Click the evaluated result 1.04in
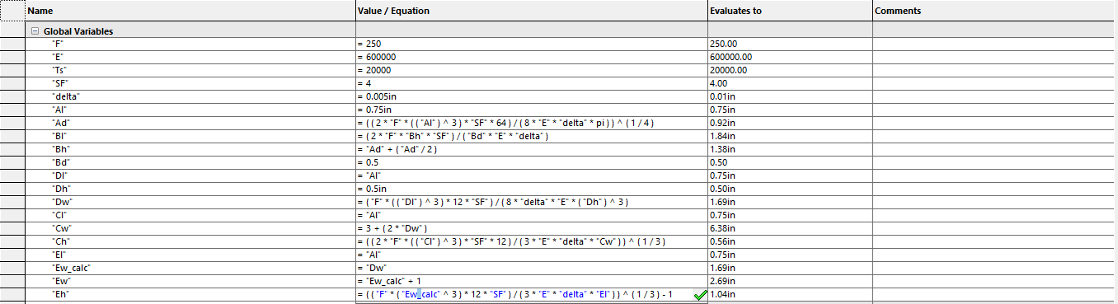 click(790, 294)
